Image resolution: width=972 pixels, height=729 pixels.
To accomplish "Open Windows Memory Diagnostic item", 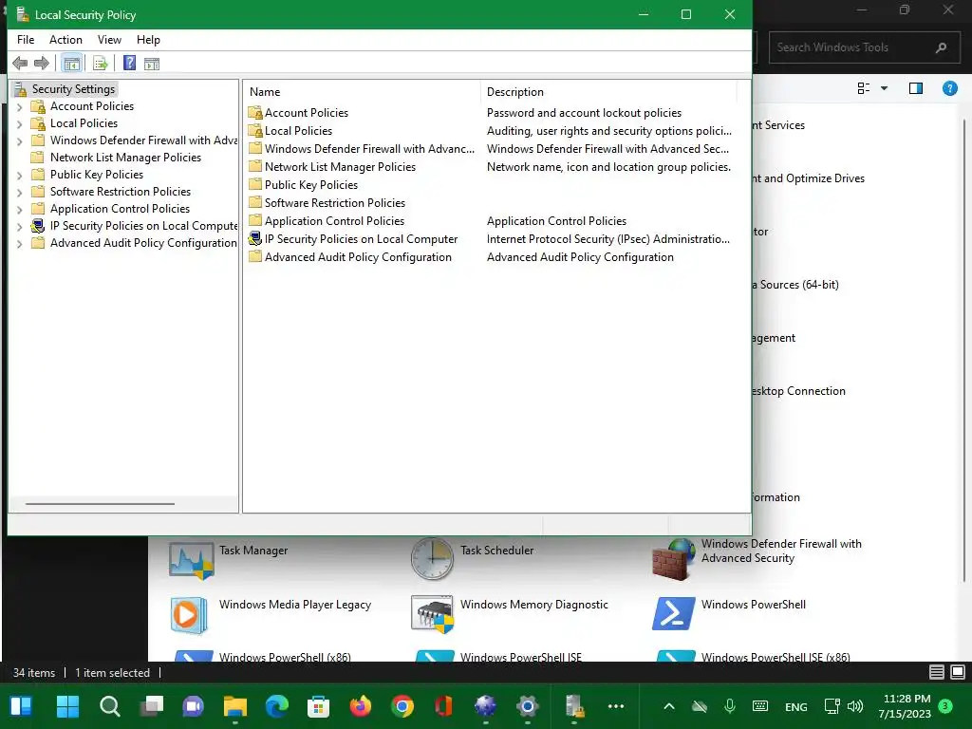I will click(x=510, y=614).
